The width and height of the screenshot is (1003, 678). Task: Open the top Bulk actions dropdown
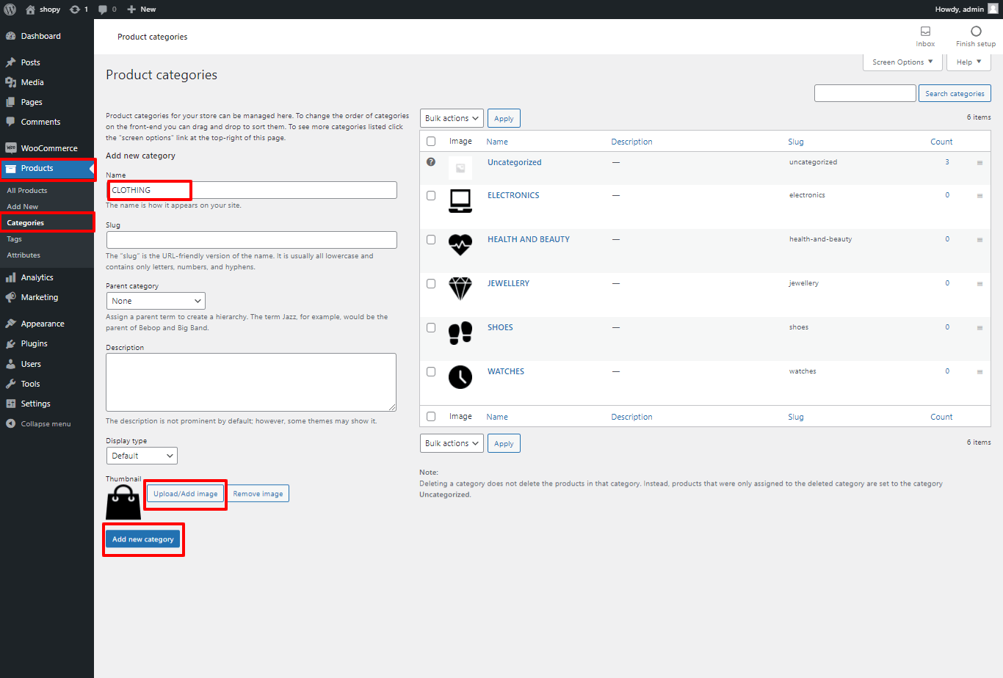click(x=452, y=118)
